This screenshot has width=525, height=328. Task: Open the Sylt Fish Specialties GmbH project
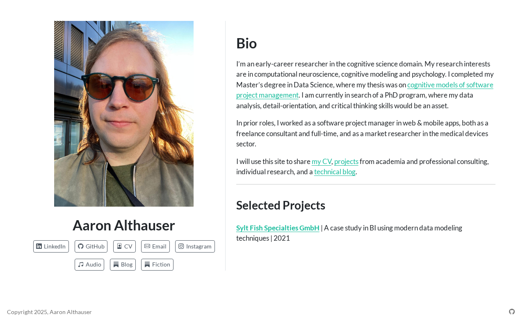(x=278, y=228)
